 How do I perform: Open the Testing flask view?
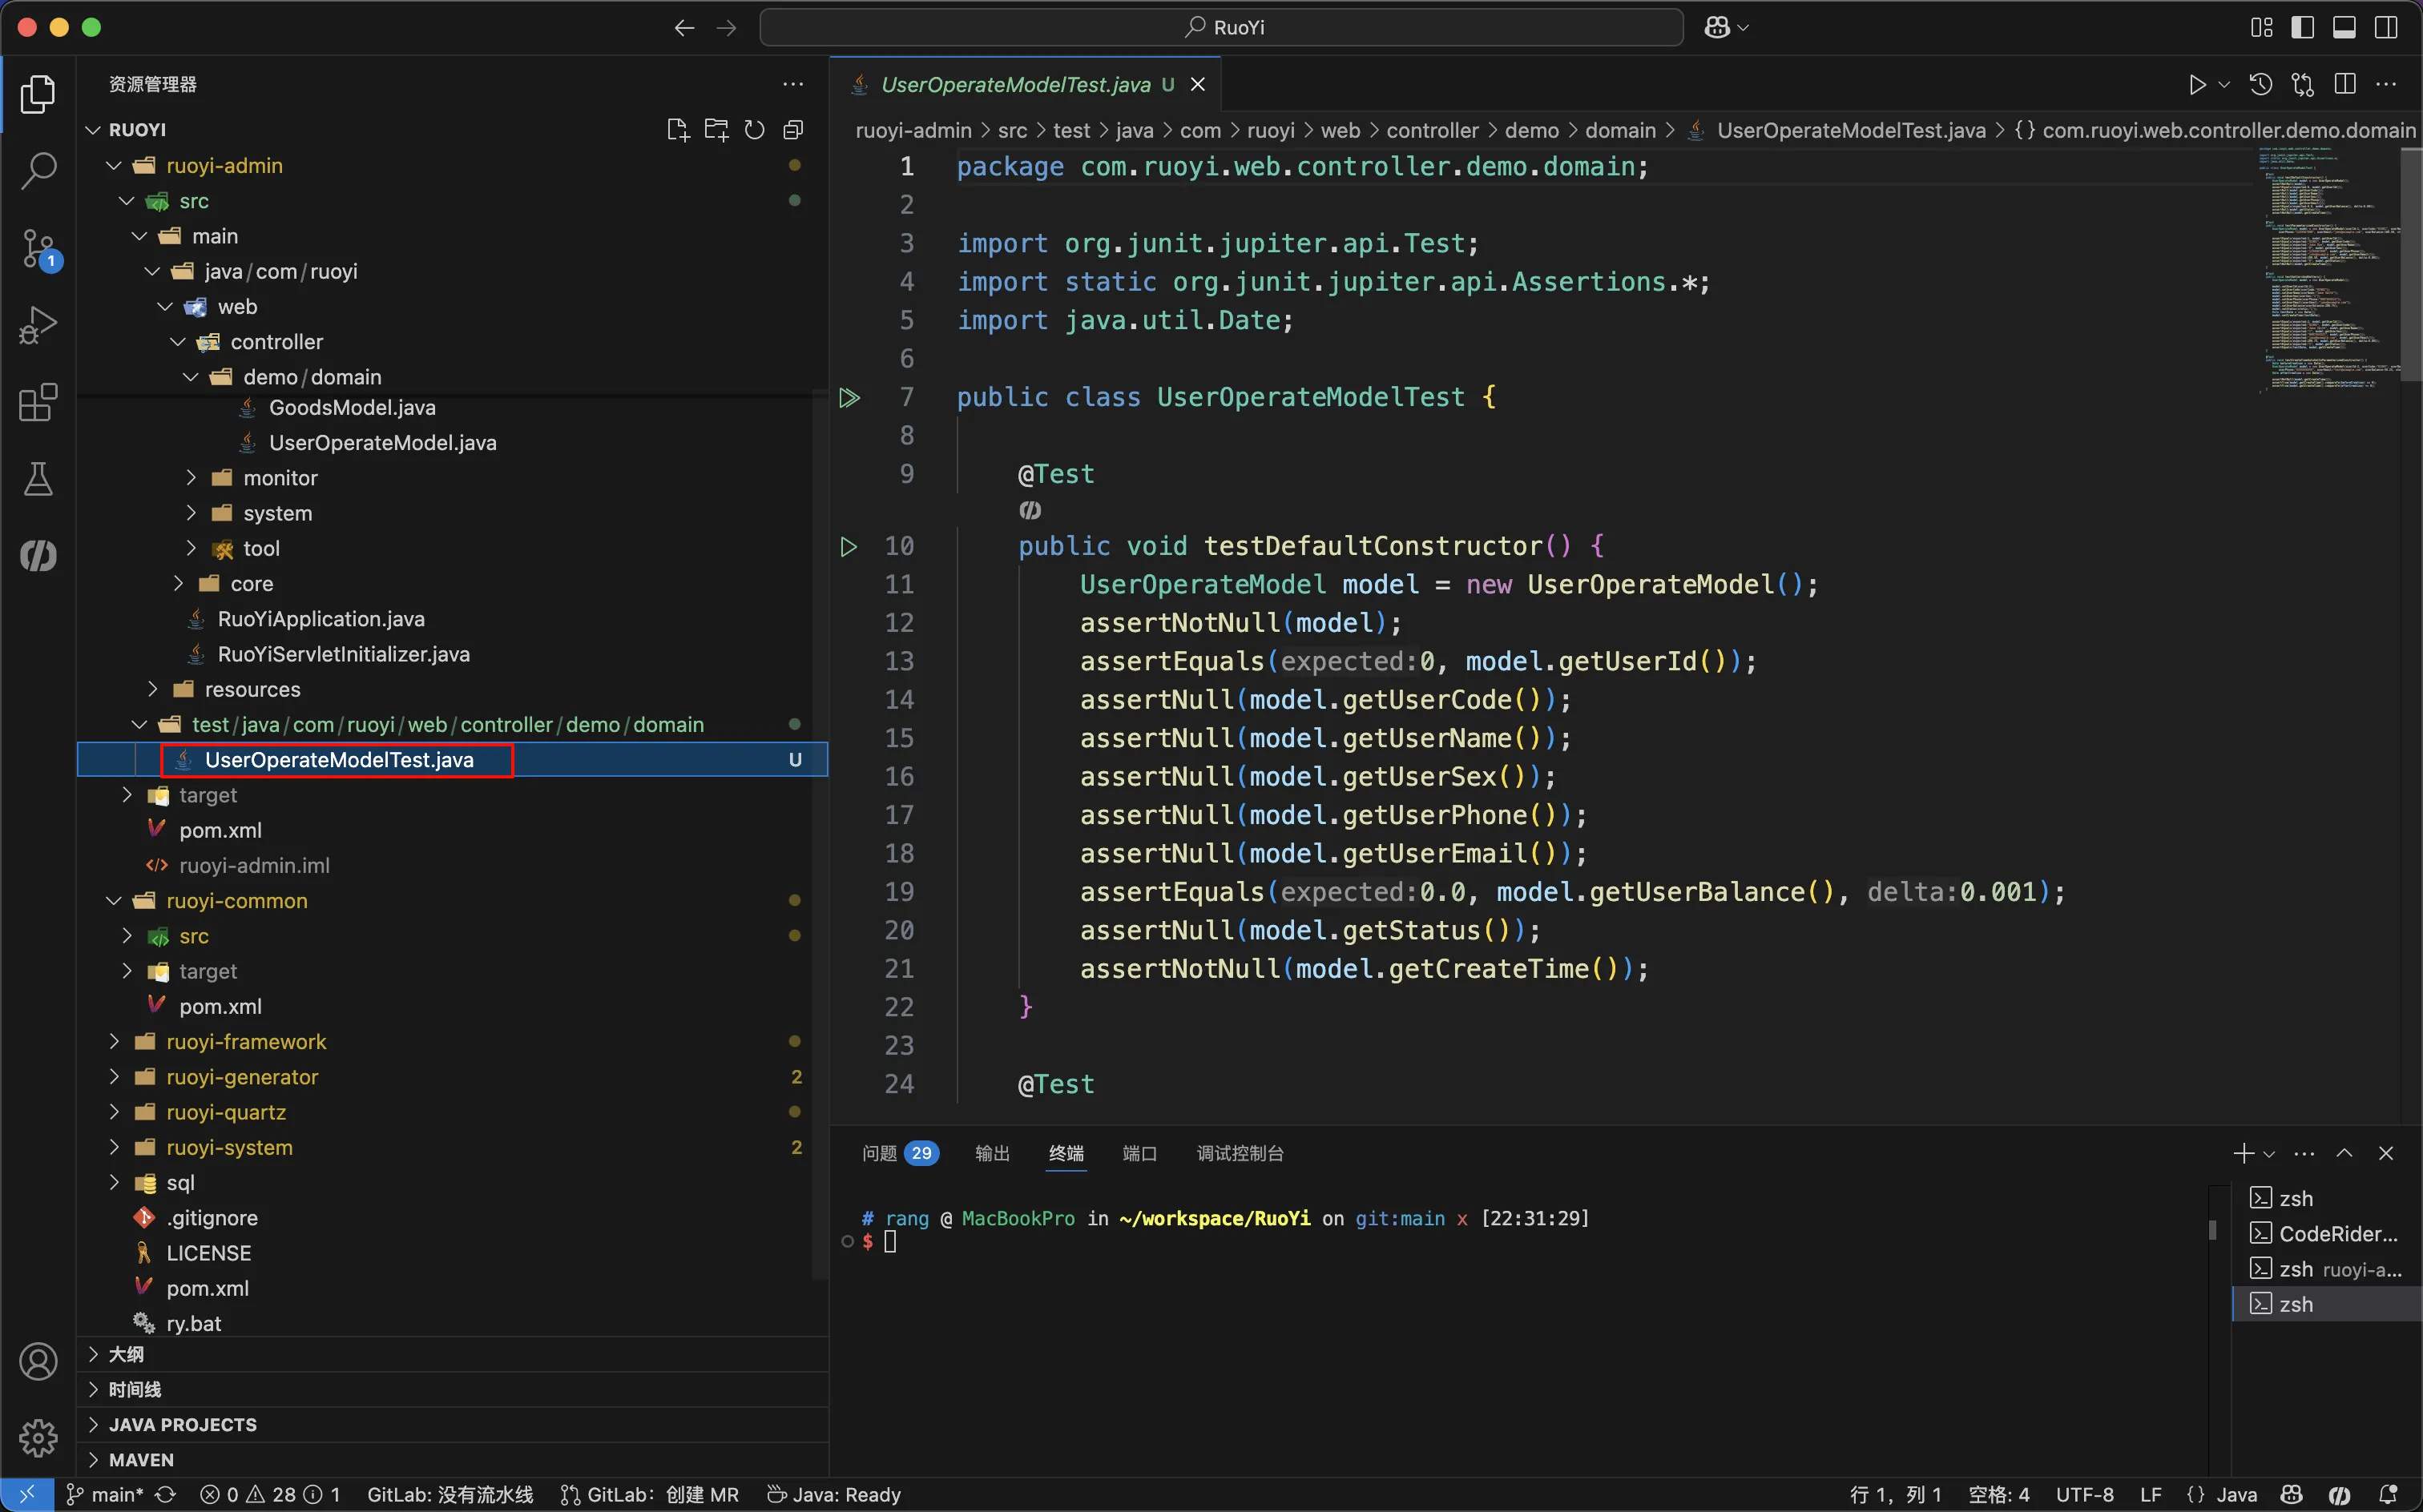38,479
